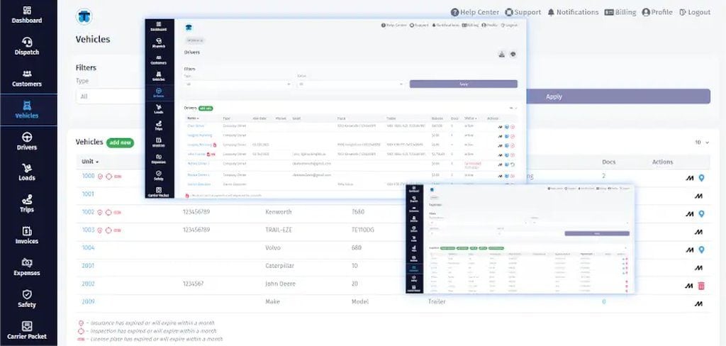The width and height of the screenshot is (726, 346).
Task: Open Help Center in the main top bar
Action: tap(475, 13)
